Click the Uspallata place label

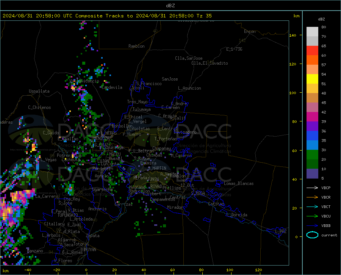pos(39,91)
